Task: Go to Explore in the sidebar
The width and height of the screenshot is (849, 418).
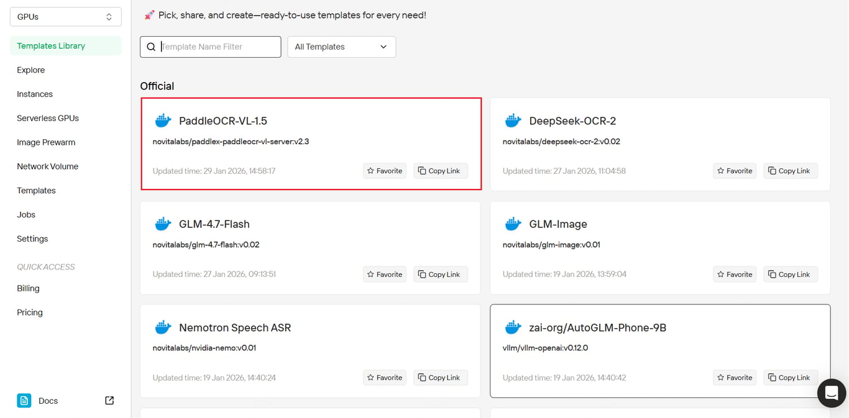Action: (x=31, y=70)
